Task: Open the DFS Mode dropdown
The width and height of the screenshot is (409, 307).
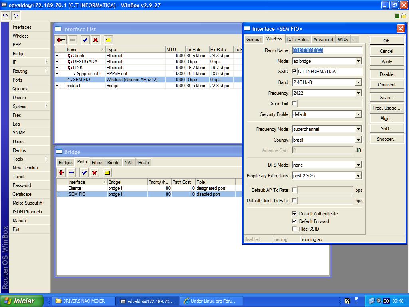Action: click(x=358, y=165)
